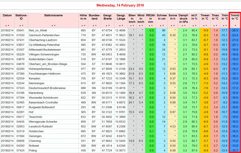Select the Garmisch-Partenkirchen station name cell

click(44, 35)
